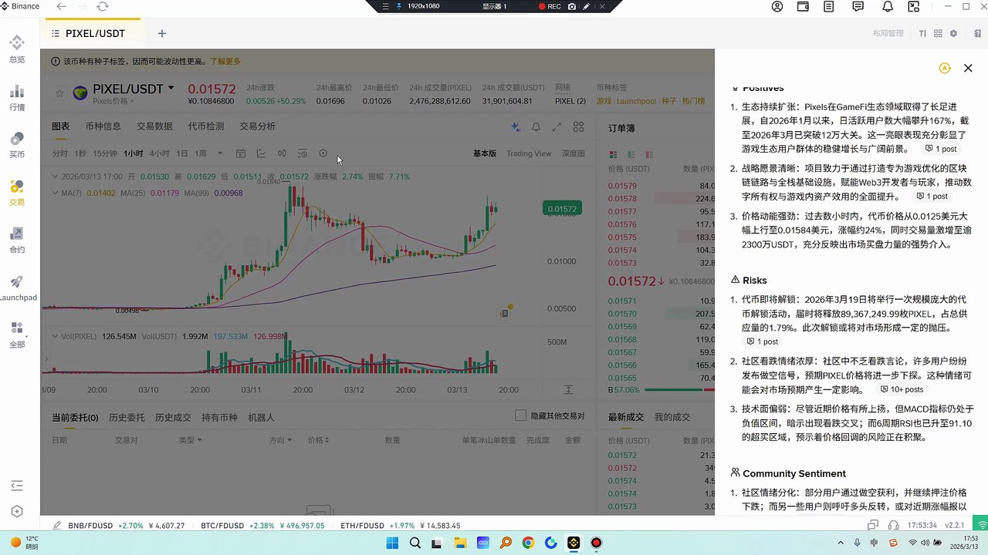Image resolution: width=988 pixels, height=555 pixels.
Task: Open the PIXEL/USDT pair selector dropdown
Action: (171, 89)
